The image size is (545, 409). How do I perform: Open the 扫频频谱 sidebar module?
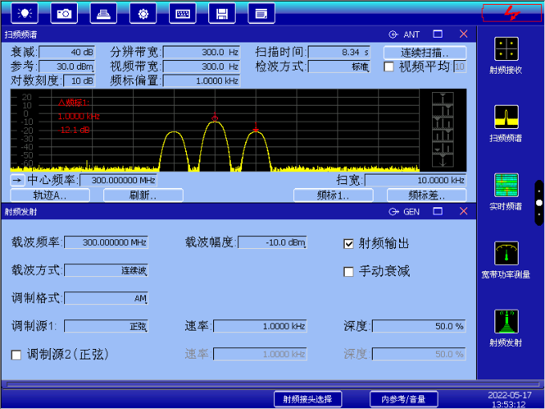tap(506, 123)
